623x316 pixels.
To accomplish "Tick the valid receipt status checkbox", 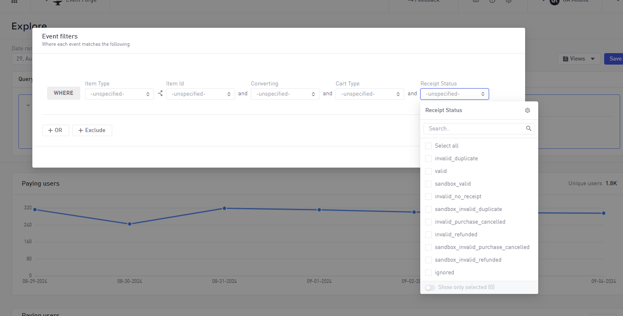I will [x=428, y=171].
